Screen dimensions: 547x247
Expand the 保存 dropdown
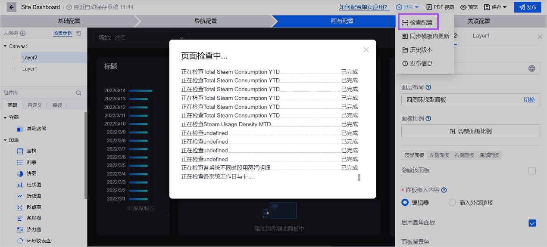[x=495, y=7]
